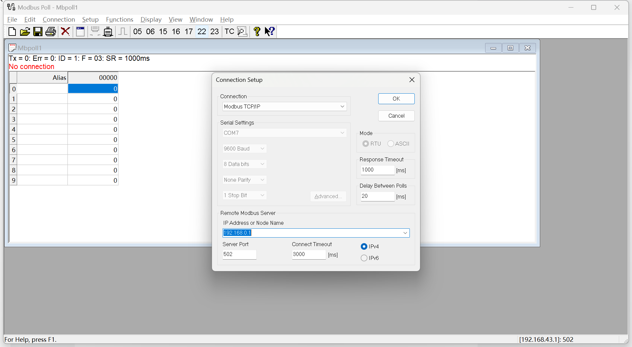Select the highlighted value cell in row 0
632x347 pixels.
93,89
